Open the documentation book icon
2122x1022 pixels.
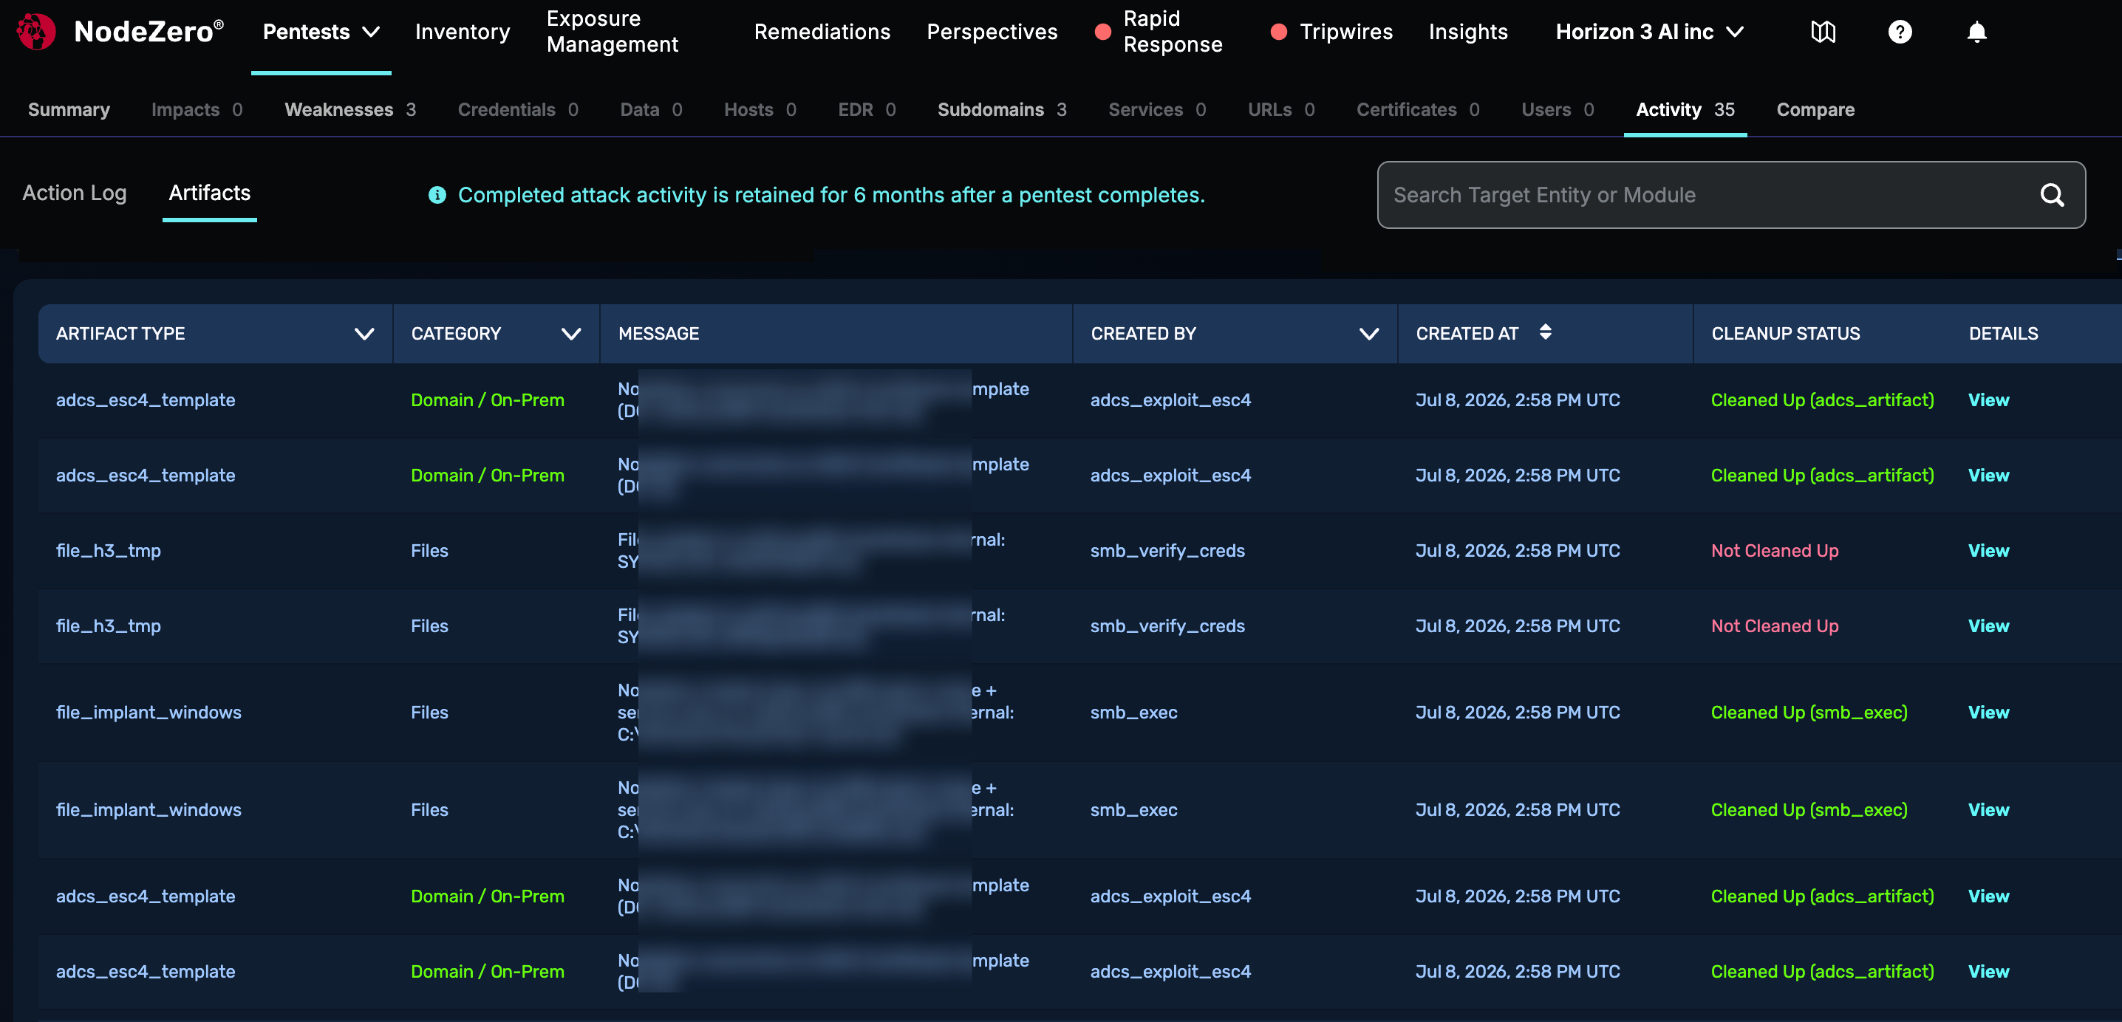1822,32
